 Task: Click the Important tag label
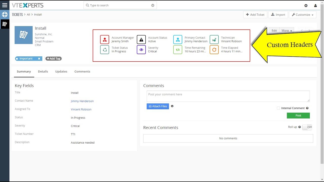[26, 59]
